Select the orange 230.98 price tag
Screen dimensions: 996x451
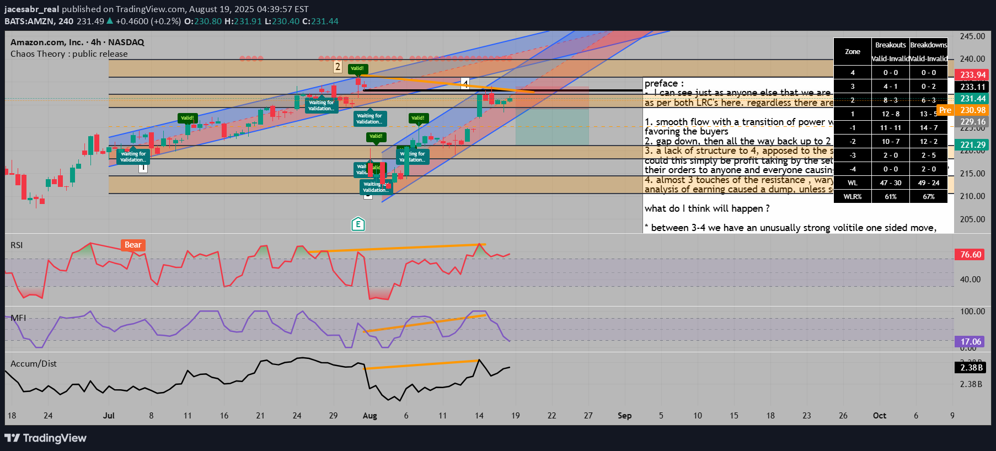pos(973,110)
